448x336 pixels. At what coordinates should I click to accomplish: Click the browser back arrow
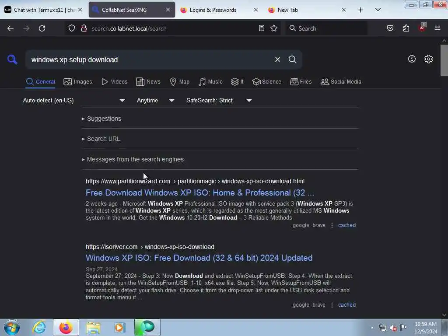coord(10,28)
